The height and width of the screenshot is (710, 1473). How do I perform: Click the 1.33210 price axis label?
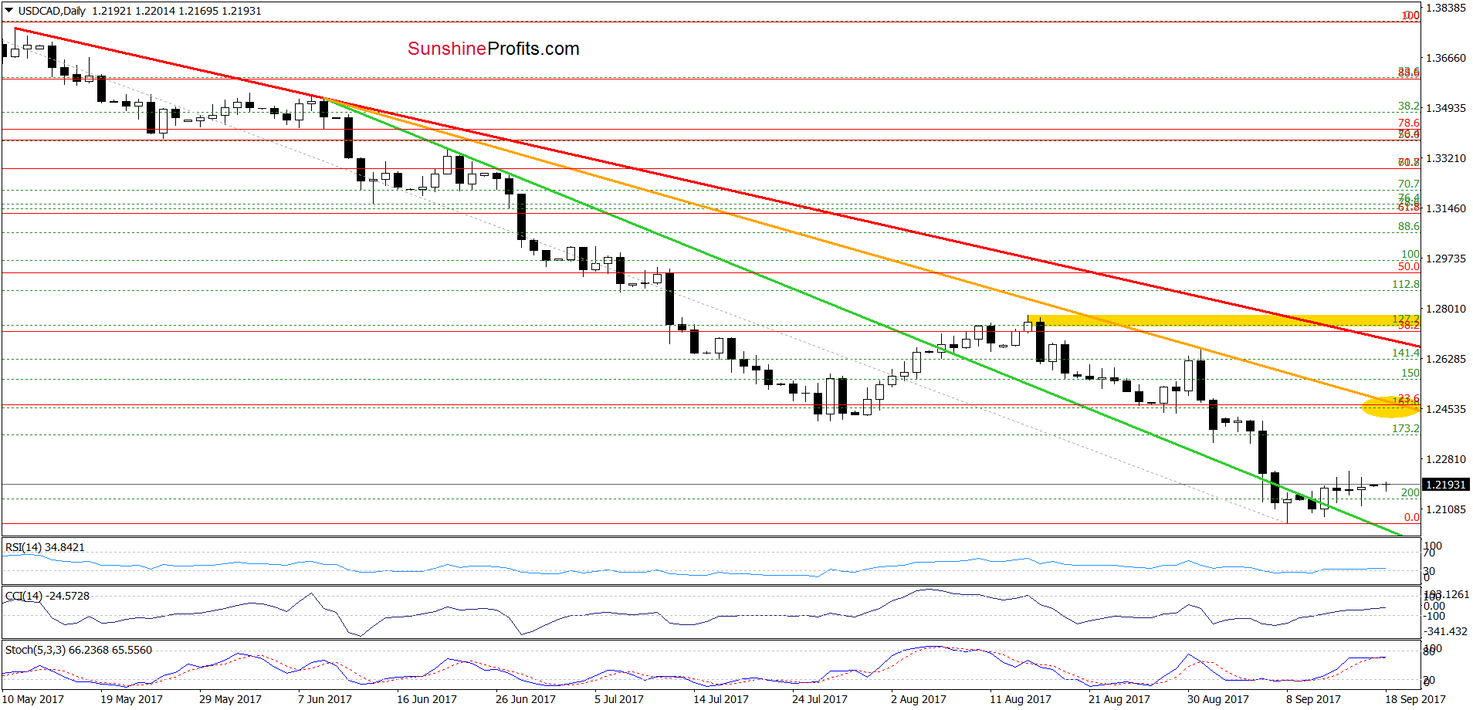[1446, 158]
